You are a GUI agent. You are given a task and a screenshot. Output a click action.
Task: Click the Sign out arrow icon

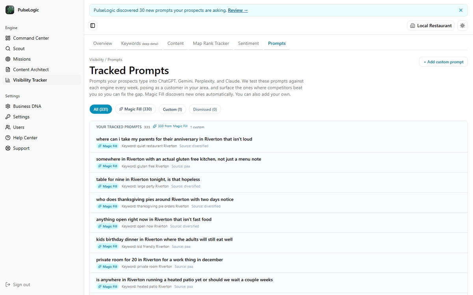(x=8, y=285)
